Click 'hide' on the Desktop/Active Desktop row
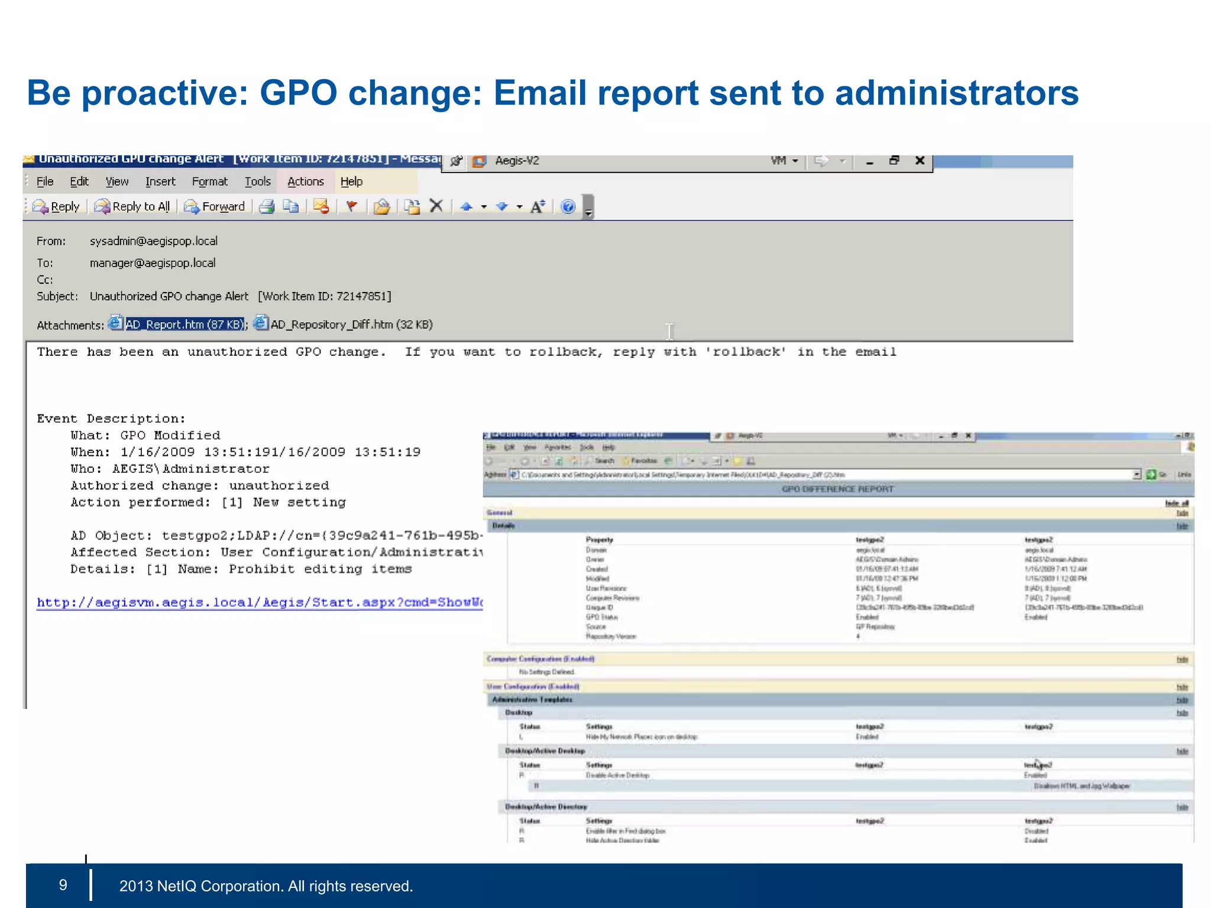The height and width of the screenshot is (908, 1211). tap(1182, 752)
